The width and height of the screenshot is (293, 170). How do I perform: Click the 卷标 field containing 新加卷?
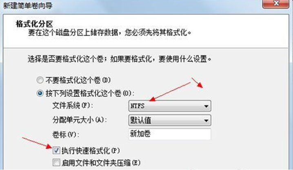tap(170, 134)
